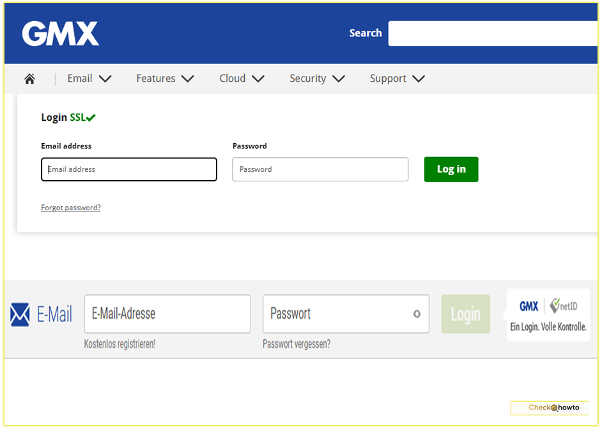The image size is (602, 428).
Task: Expand the Cloud menu chevron
Action: coord(258,79)
